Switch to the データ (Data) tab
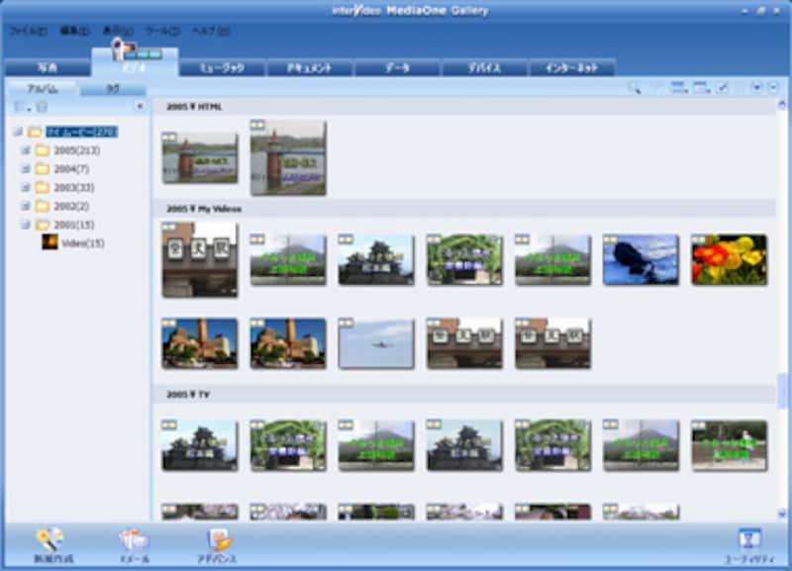The image size is (792, 571). click(397, 67)
